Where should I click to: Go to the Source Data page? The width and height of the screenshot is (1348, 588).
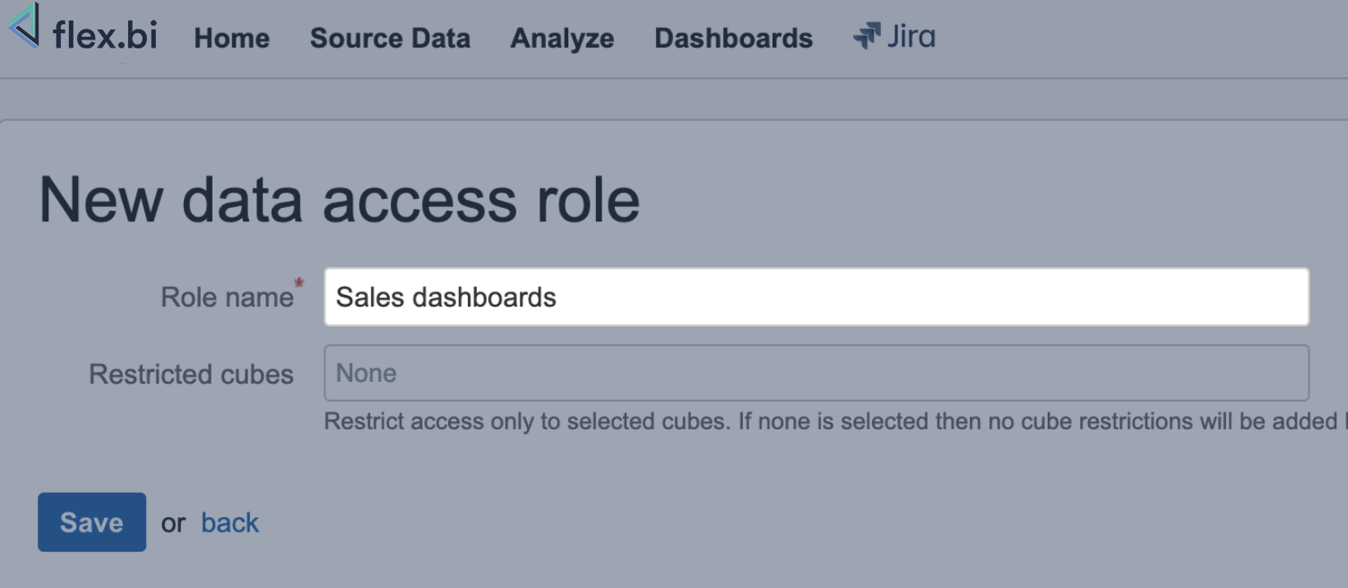click(x=390, y=39)
